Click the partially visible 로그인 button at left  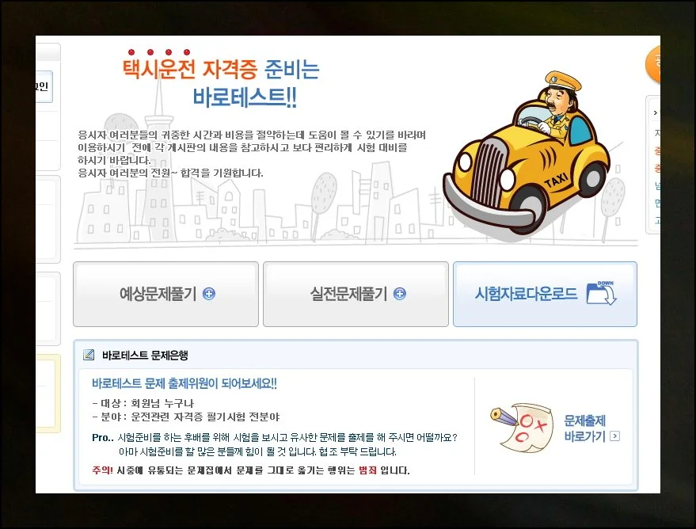[43, 86]
